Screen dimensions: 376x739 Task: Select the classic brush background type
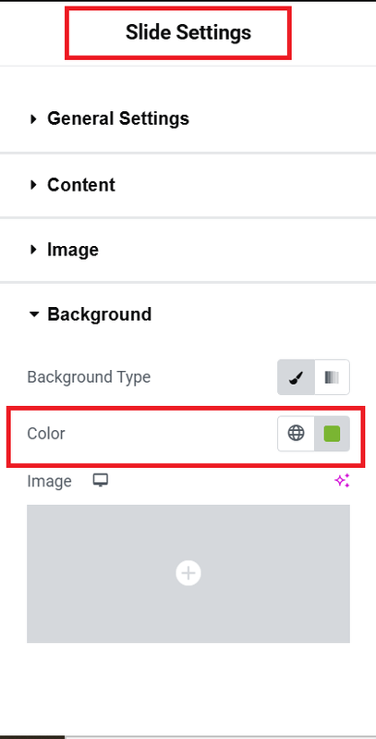coord(296,377)
